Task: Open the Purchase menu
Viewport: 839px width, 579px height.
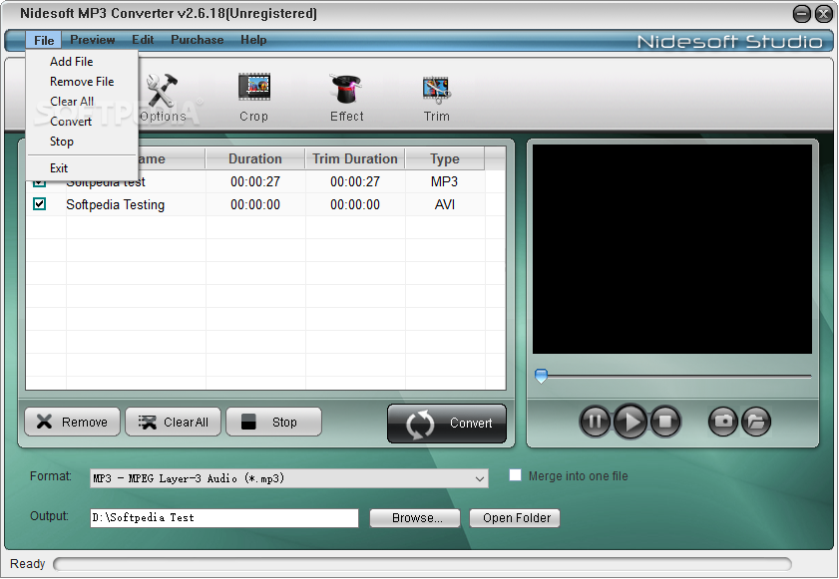Action: (x=197, y=40)
